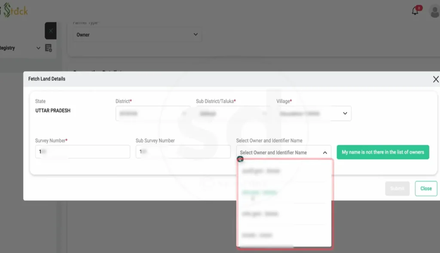Click the greyed Submit button
The height and width of the screenshot is (253, 440).
coord(397,189)
